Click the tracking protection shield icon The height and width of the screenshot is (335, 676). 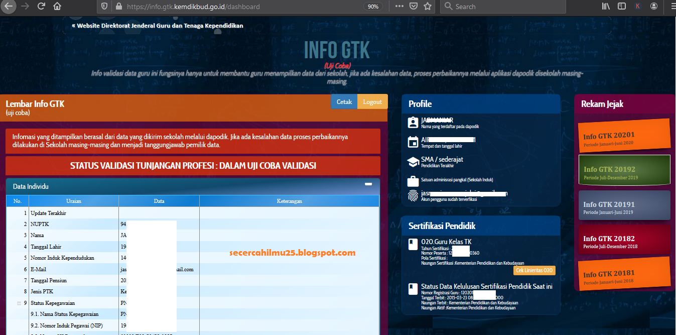(x=104, y=7)
